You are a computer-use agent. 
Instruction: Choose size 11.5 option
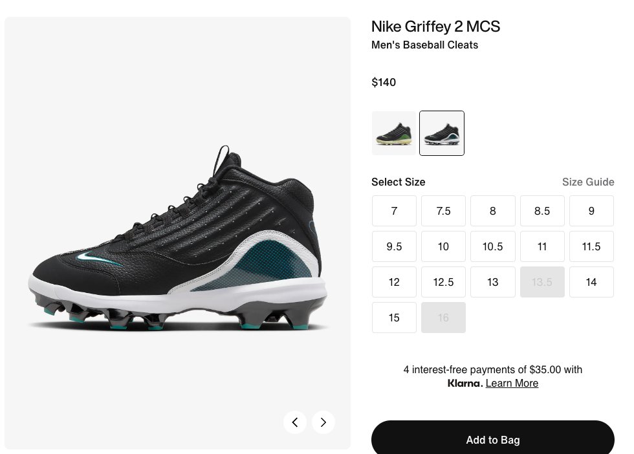pos(591,246)
